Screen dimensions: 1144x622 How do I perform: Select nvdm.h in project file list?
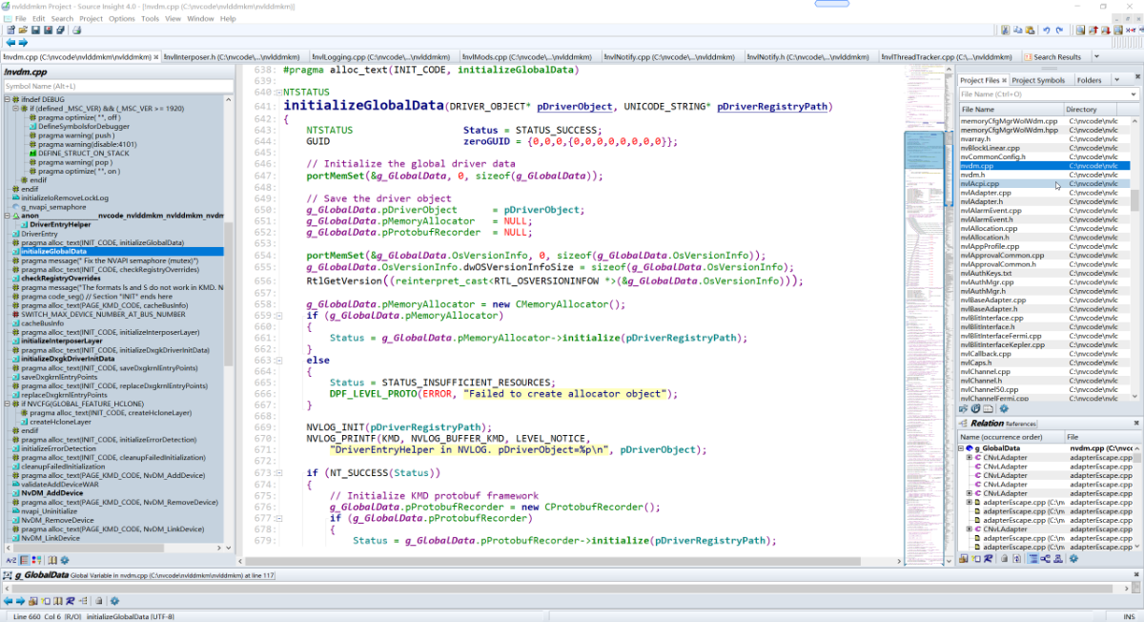[x=1044, y=176]
